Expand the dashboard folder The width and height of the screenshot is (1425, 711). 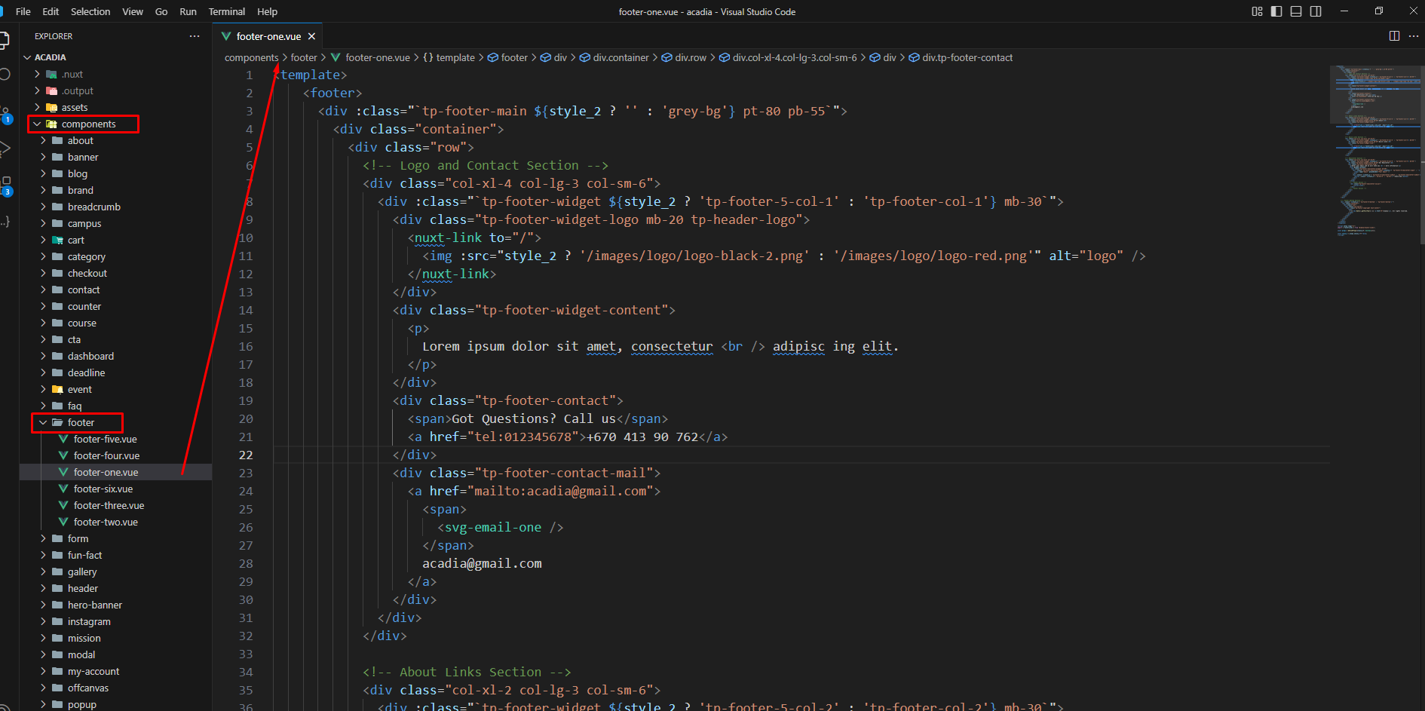pos(43,356)
